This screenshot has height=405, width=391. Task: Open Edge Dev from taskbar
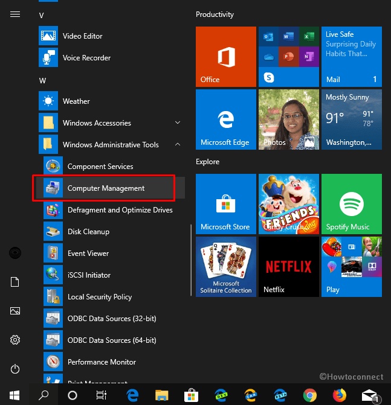(221, 395)
